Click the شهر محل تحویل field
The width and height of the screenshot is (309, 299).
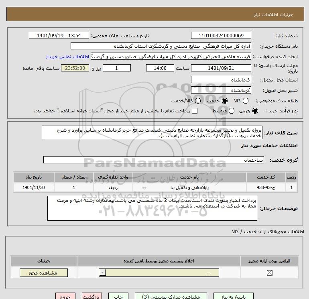click(x=221, y=90)
